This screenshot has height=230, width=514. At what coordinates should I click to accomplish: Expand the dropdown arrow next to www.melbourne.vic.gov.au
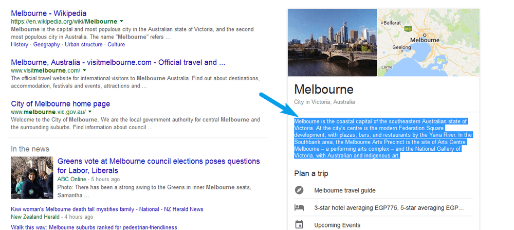click(90, 112)
